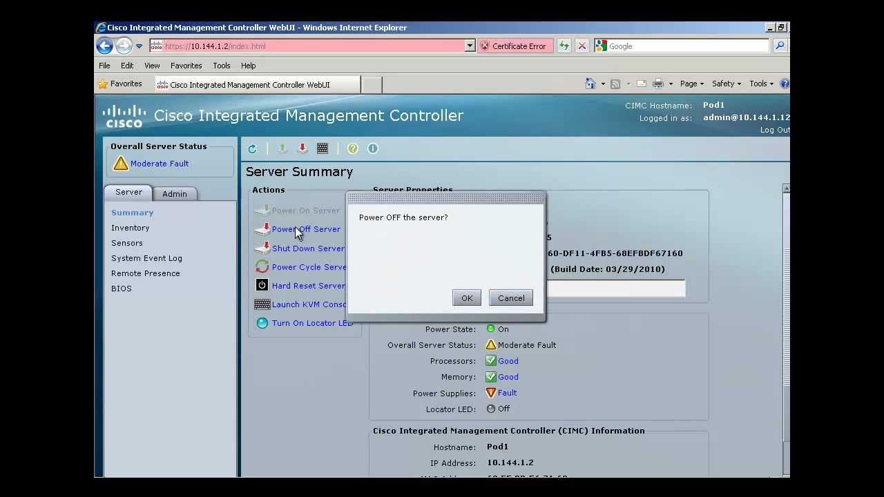Open the toolbar info icon
This screenshot has width=884, height=497.
tap(373, 148)
